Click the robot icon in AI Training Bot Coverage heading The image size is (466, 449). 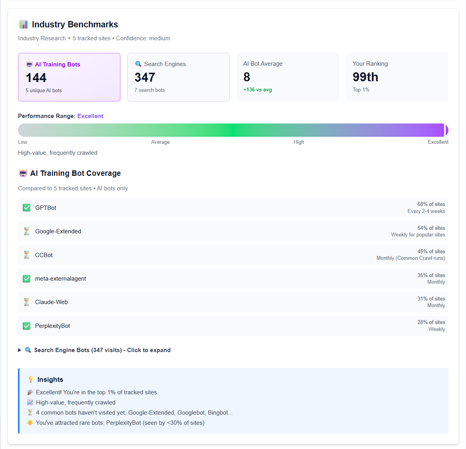tap(23, 173)
